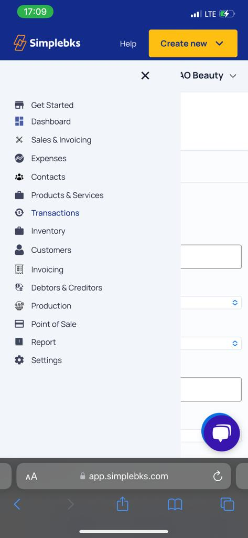This screenshot has width=248, height=538.
Task: Click the Dashboard grid icon
Action: point(19,121)
